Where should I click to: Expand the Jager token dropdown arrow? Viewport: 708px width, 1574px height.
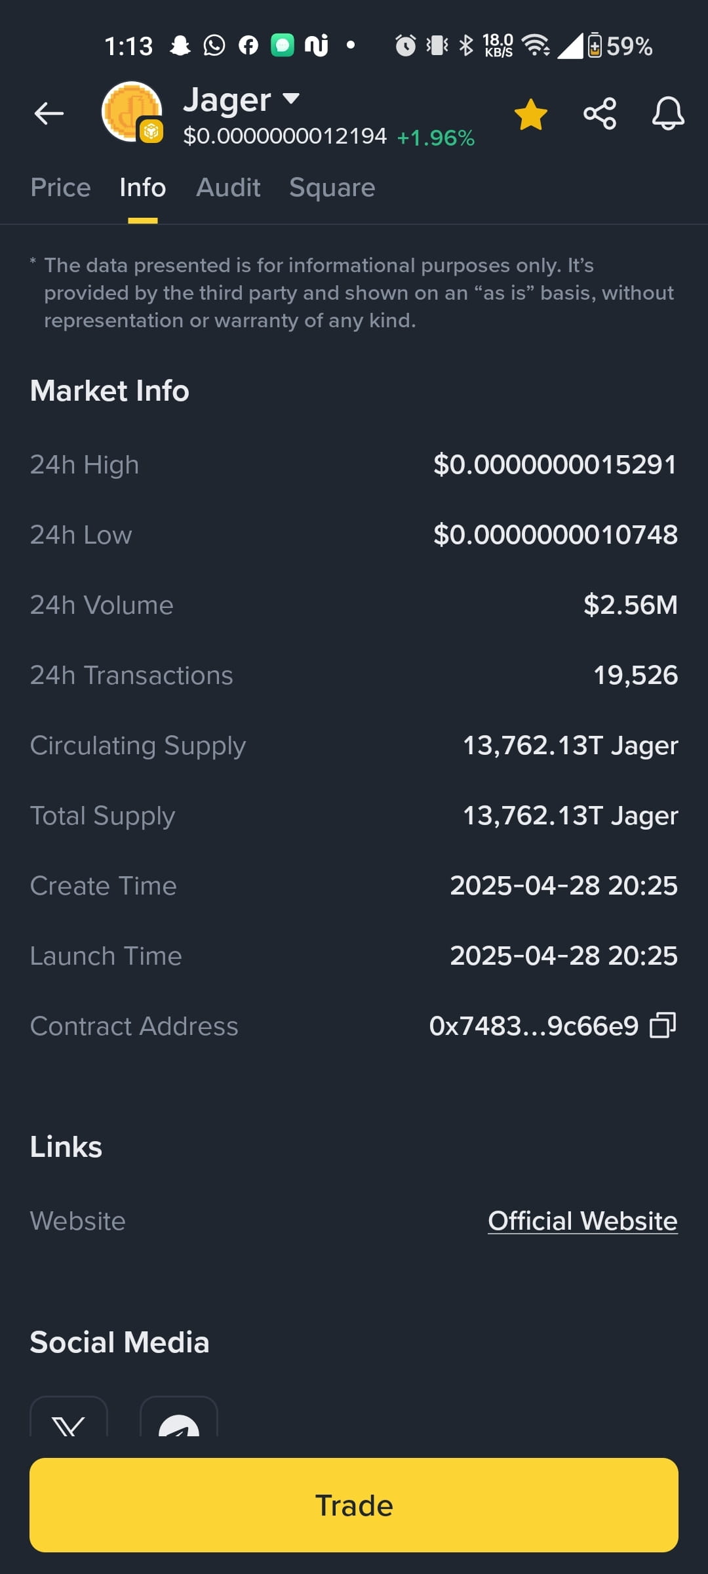pos(290,99)
